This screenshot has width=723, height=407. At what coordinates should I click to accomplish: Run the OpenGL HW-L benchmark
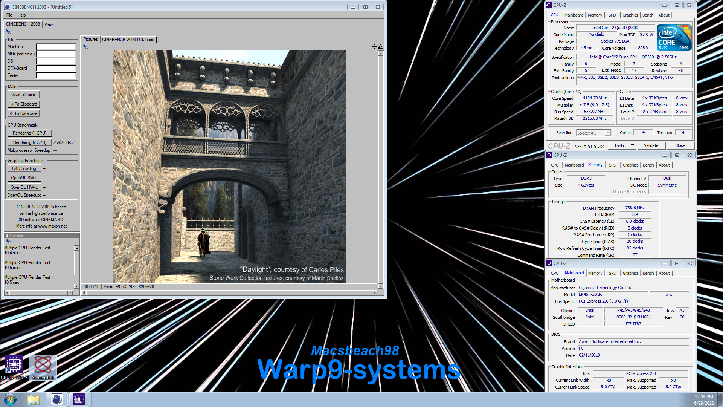pyautogui.click(x=24, y=187)
